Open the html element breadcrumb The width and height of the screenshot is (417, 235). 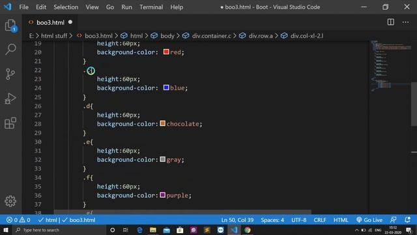[136, 36]
